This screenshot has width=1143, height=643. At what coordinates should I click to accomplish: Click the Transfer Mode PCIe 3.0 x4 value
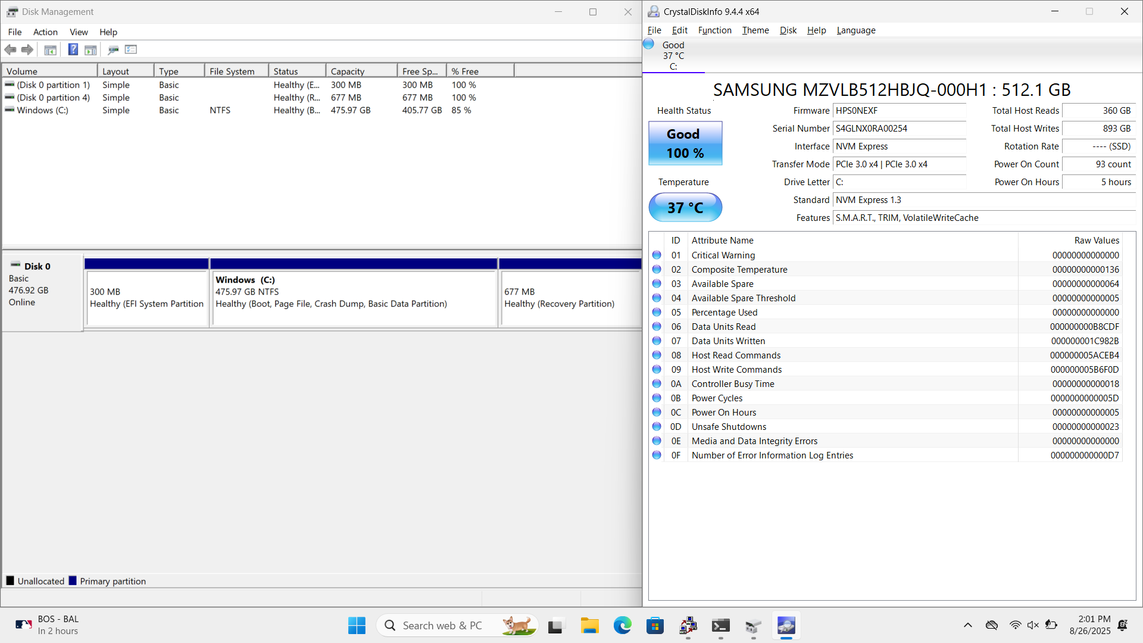click(900, 164)
